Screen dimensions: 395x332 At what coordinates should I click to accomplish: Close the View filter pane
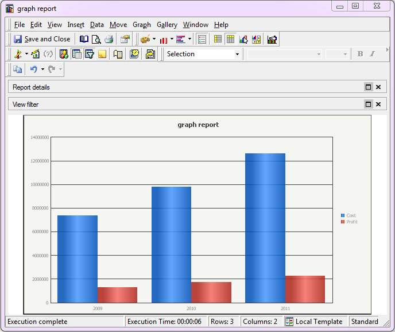[x=378, y=104]
